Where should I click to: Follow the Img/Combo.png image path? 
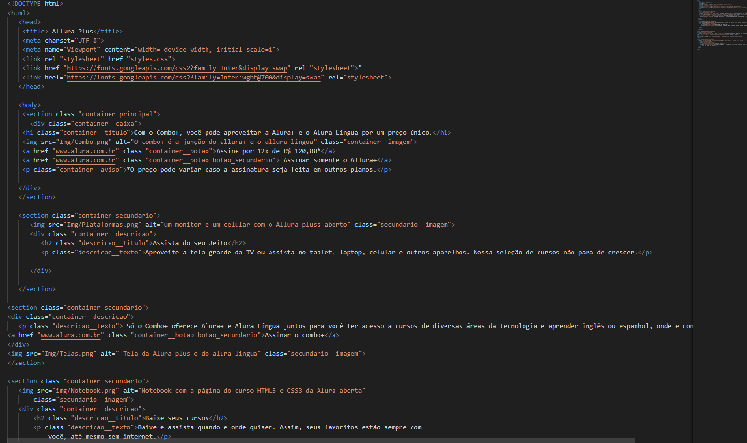tap(84, 142)
